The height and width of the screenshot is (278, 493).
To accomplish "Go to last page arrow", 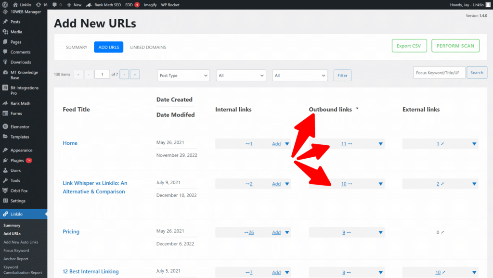I will point(135,75).
